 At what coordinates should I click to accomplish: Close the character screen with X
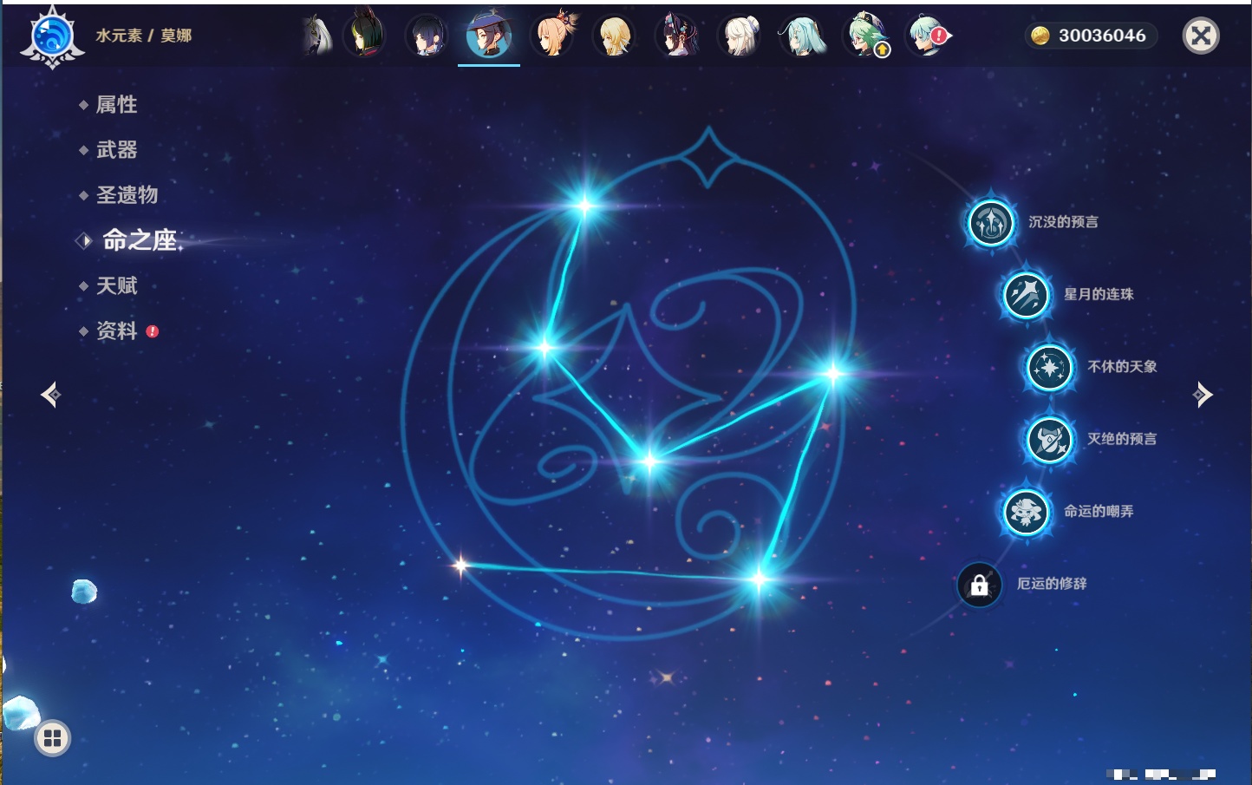[1201, 36]
